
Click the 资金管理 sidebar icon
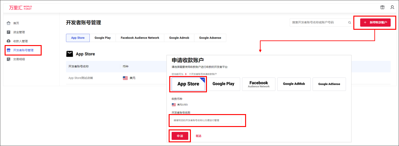[x=9, y=32]
